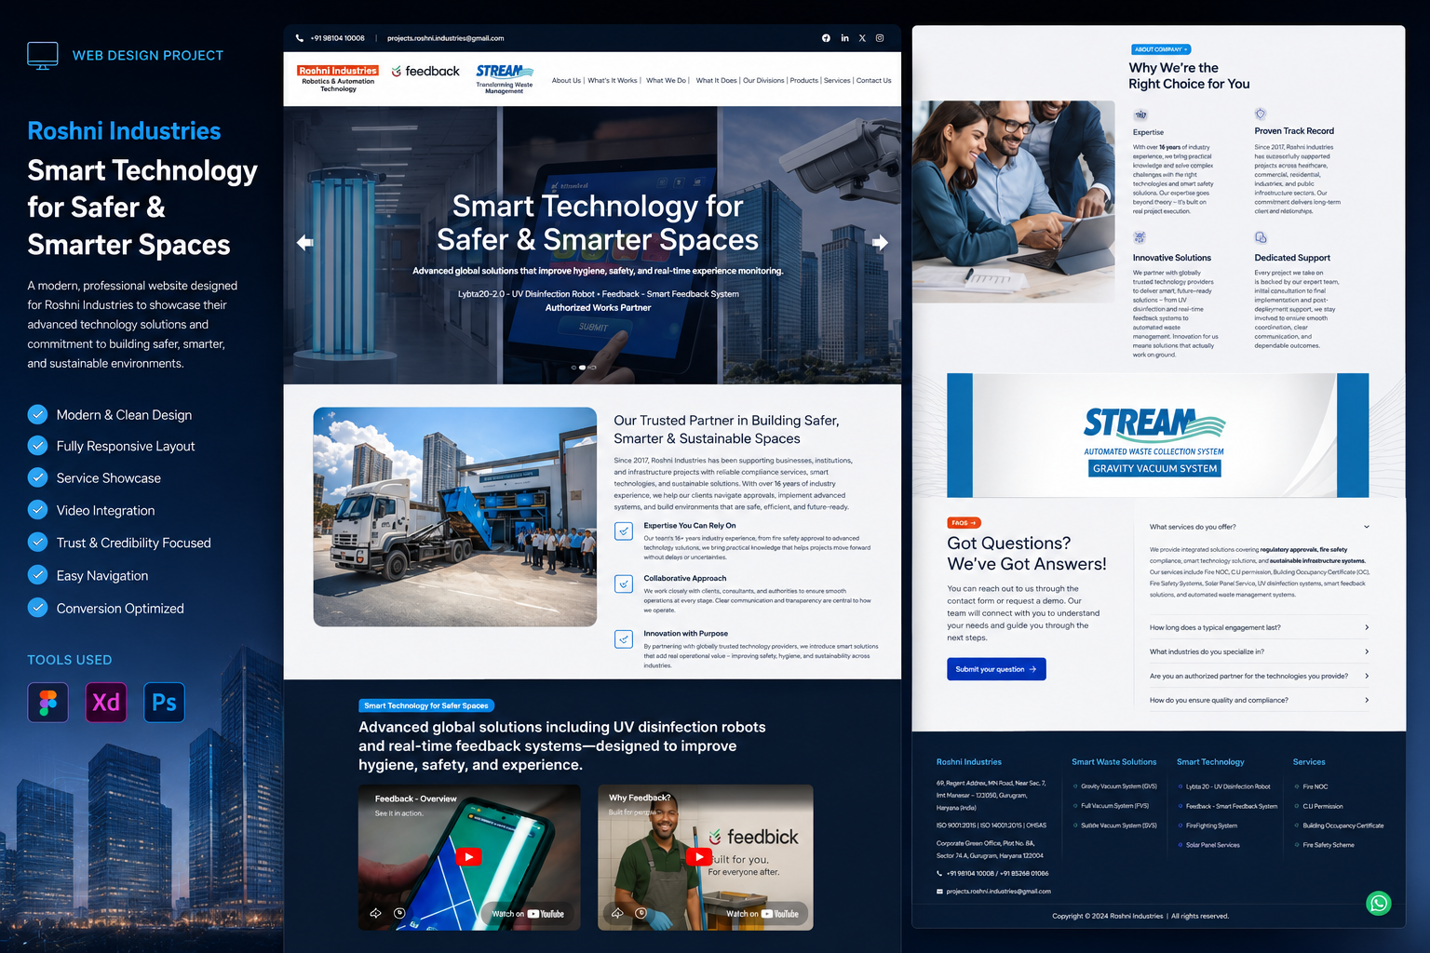
Task: Select the active middle hero slider dot
Action: tap(583, 368)
